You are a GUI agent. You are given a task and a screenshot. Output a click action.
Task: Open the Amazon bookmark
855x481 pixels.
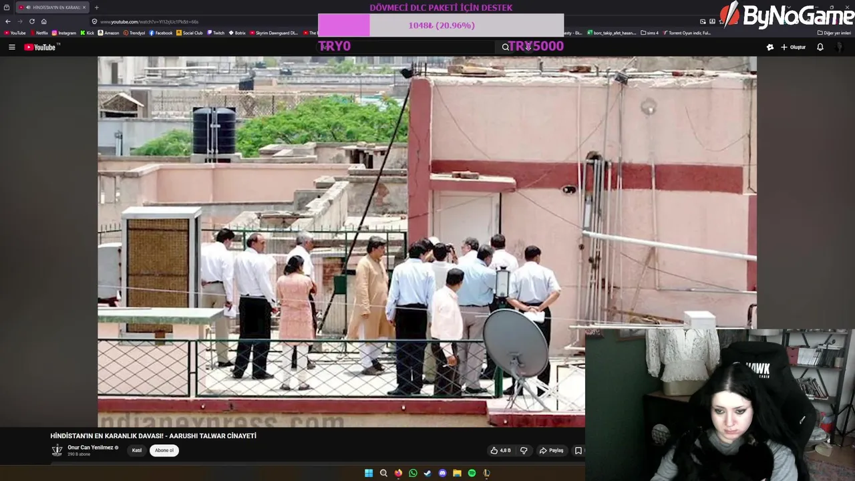pos(109,33)
